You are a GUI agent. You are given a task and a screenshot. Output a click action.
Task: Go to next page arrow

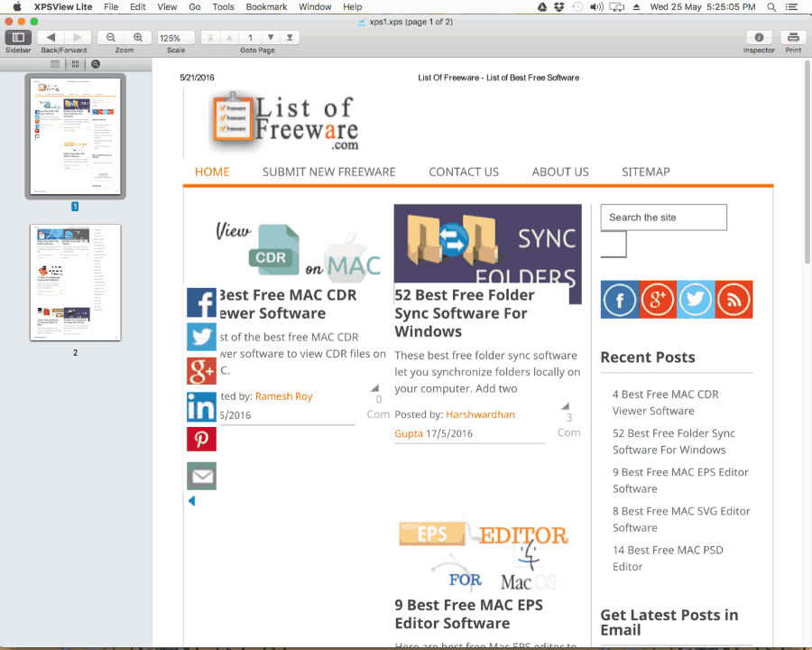coord(271,37)
